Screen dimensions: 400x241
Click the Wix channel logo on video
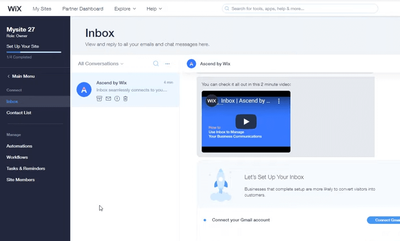click(x=211, y=101)
